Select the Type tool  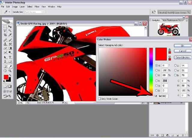pyautogui.click(x=10, y=57)
